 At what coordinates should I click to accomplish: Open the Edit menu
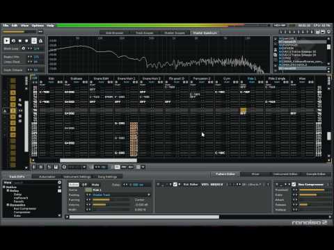[x=15, y=26]
